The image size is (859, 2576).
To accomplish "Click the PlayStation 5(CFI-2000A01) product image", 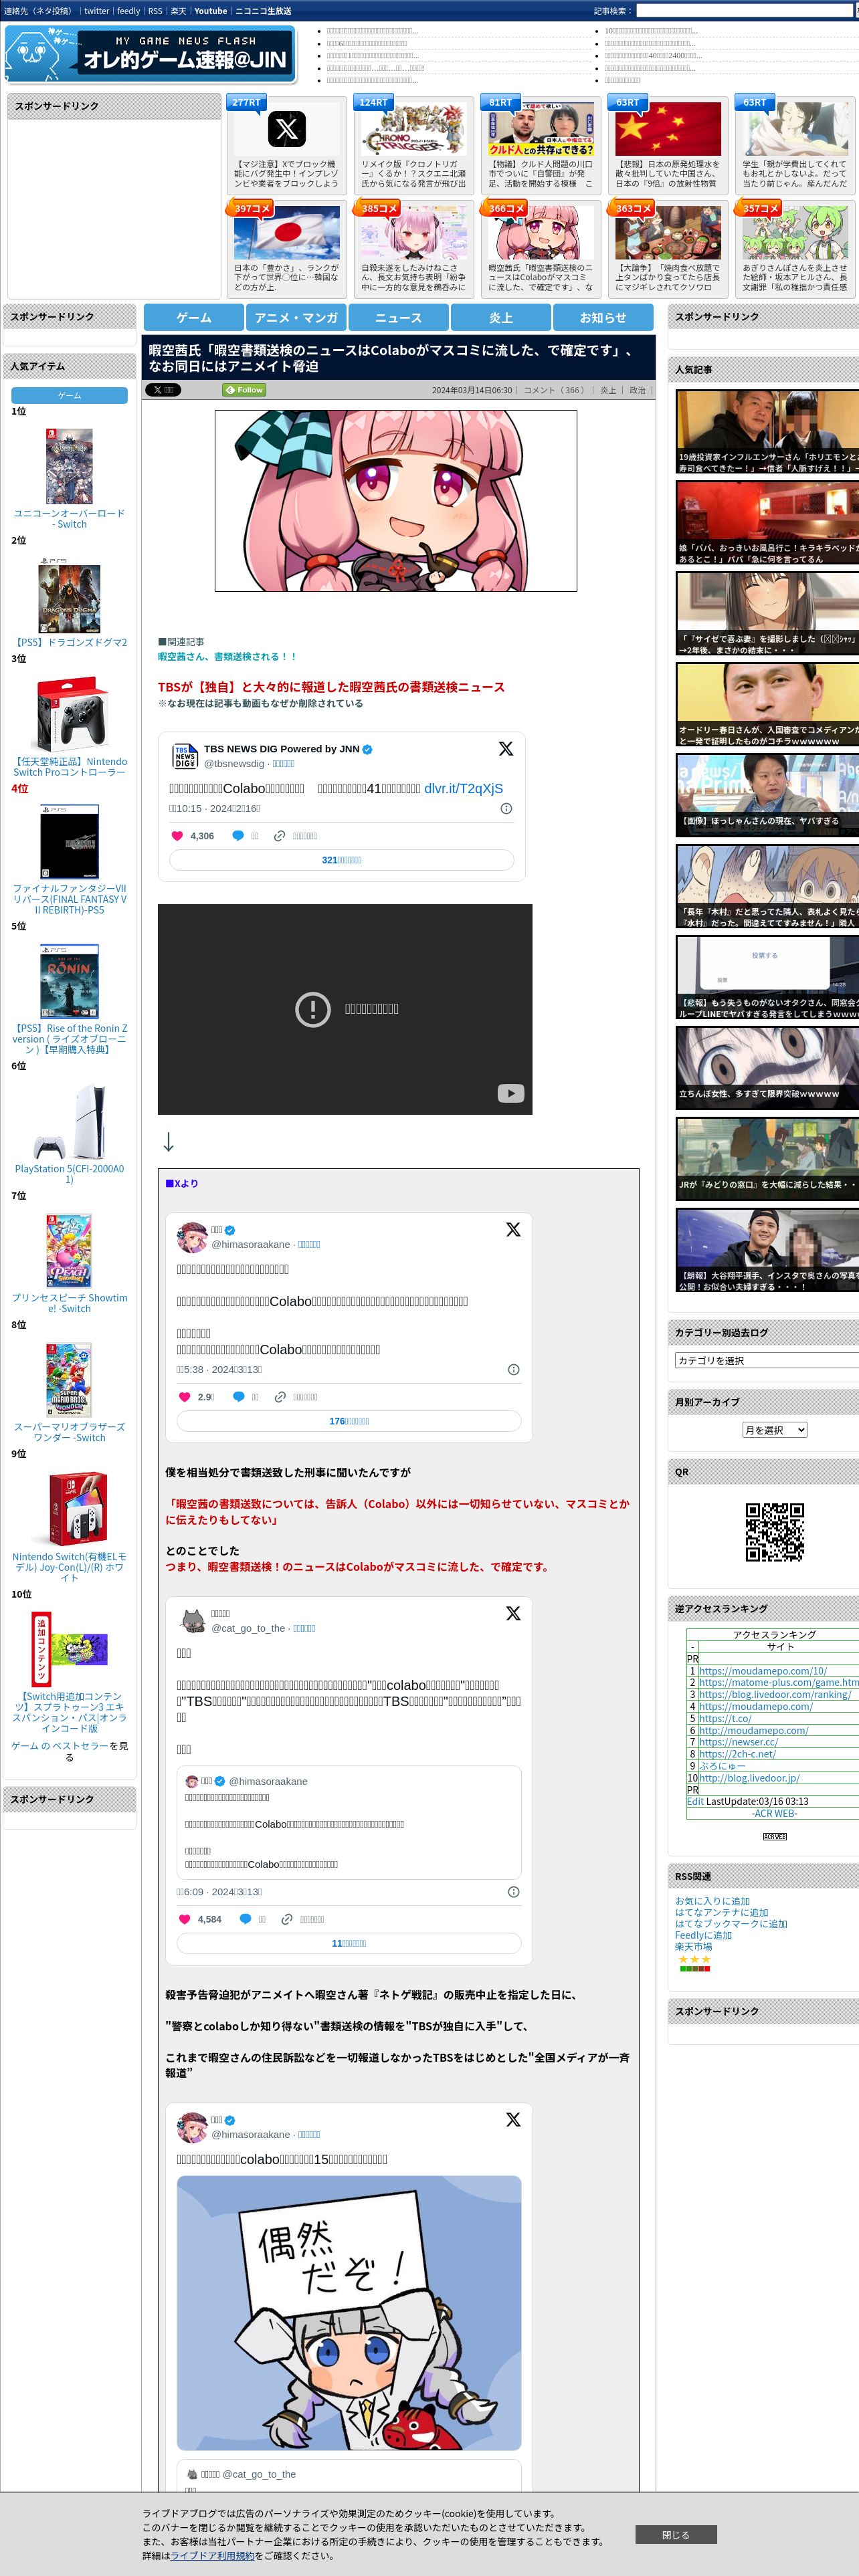I will point(69,1121).
